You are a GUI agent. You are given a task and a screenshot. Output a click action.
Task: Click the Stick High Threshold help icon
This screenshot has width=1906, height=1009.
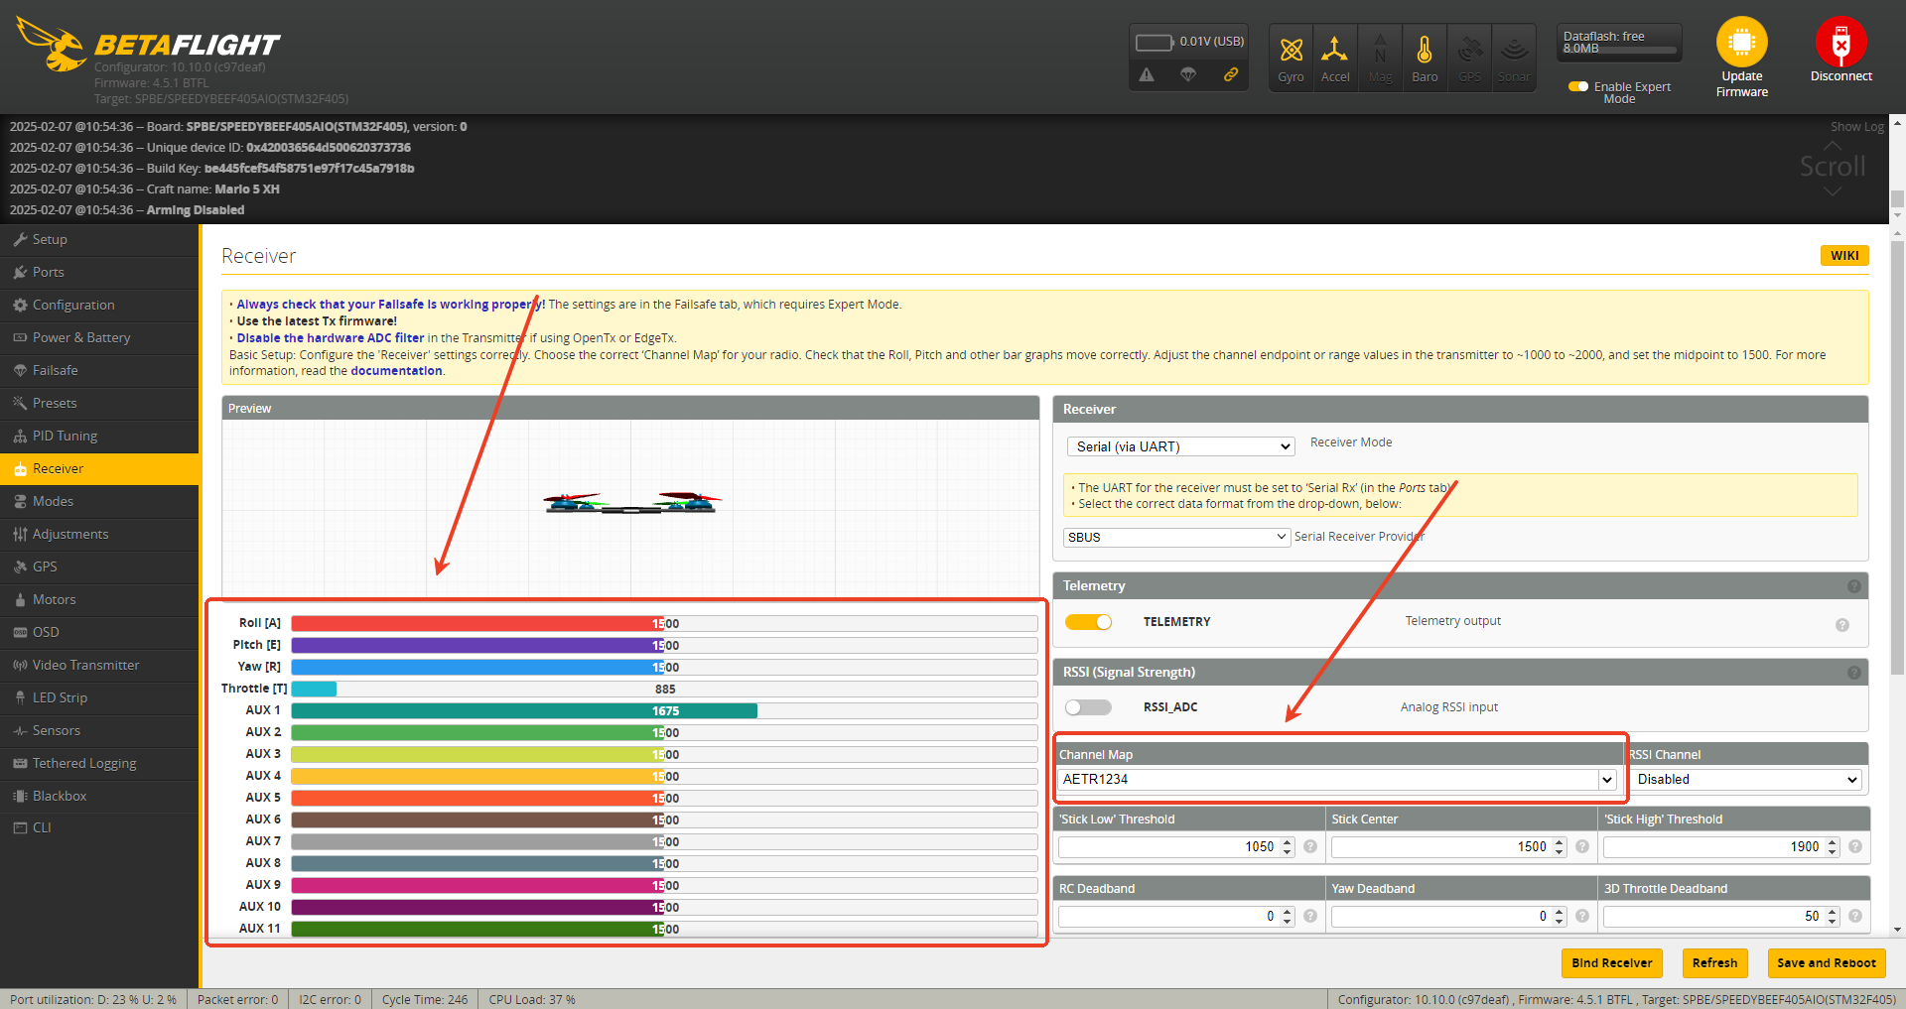click(1855, 846)
